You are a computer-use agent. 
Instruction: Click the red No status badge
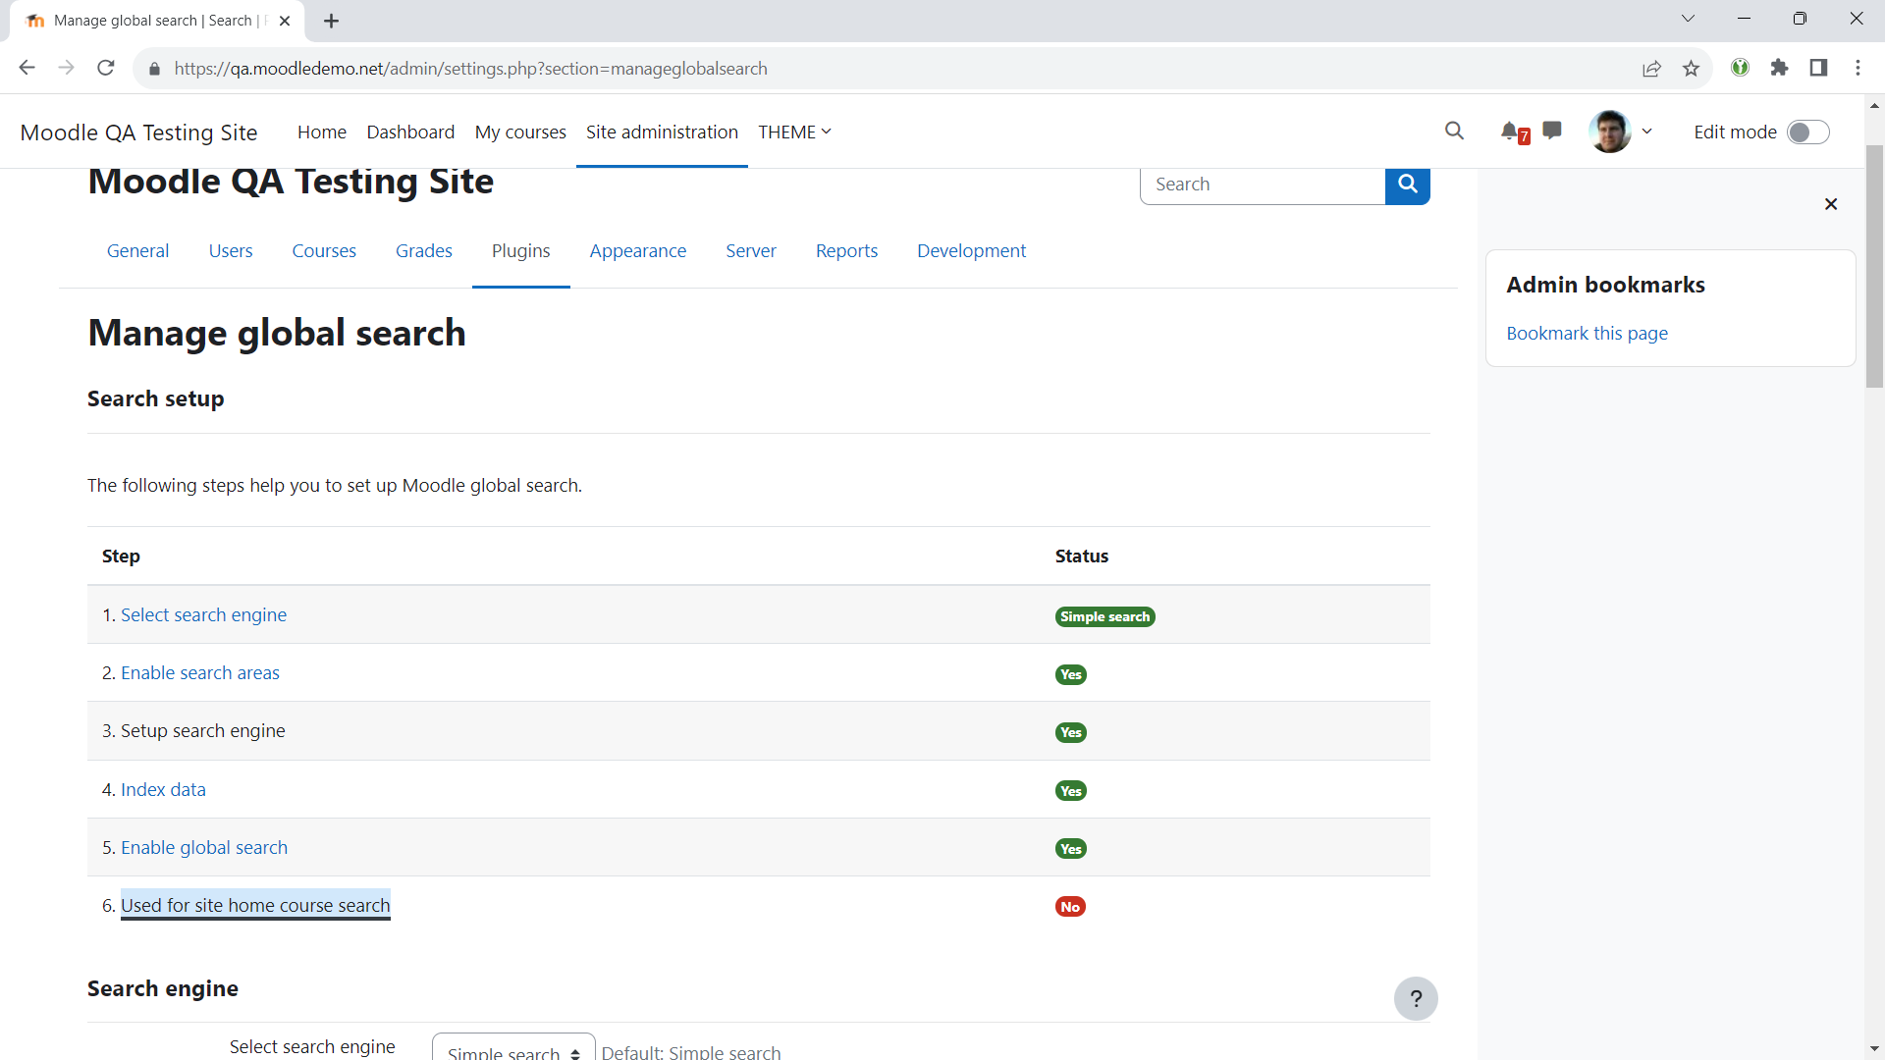(x=1070, y=907)
